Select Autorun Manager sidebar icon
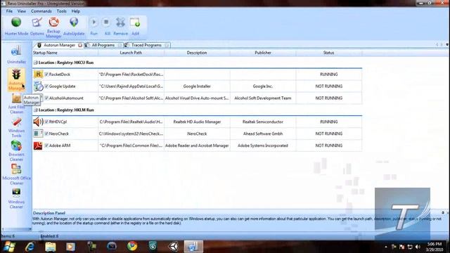The height and width of the screenshot is (253, 450). pos(16,79)
